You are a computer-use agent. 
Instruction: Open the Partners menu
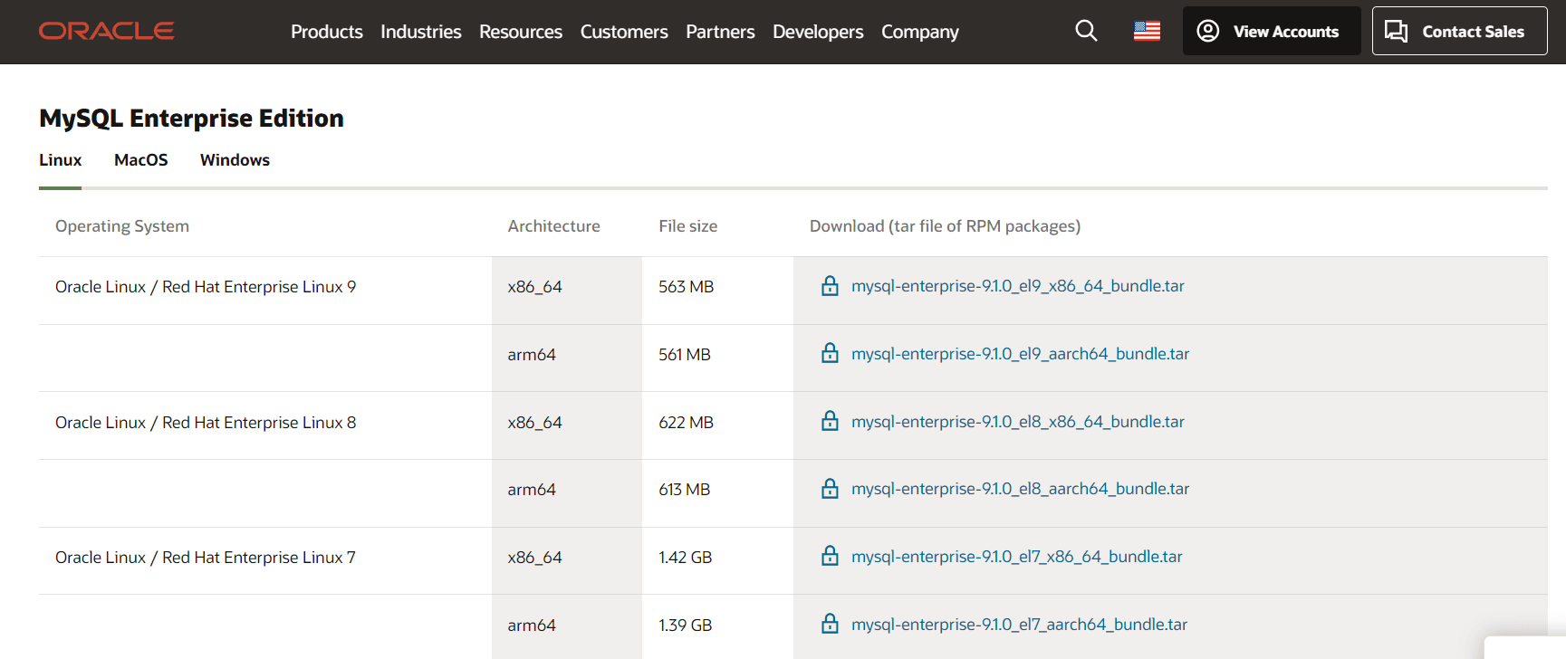pyautogui.click(x=720, y=32)
